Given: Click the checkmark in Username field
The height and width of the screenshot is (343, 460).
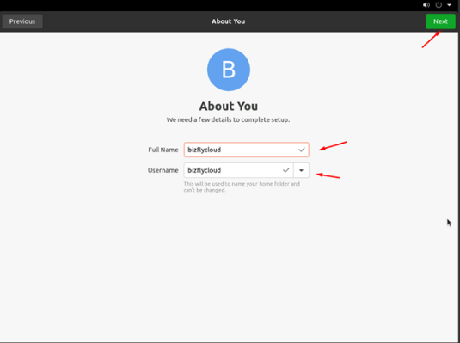Looking at the screenshot, I should point(285,170).
